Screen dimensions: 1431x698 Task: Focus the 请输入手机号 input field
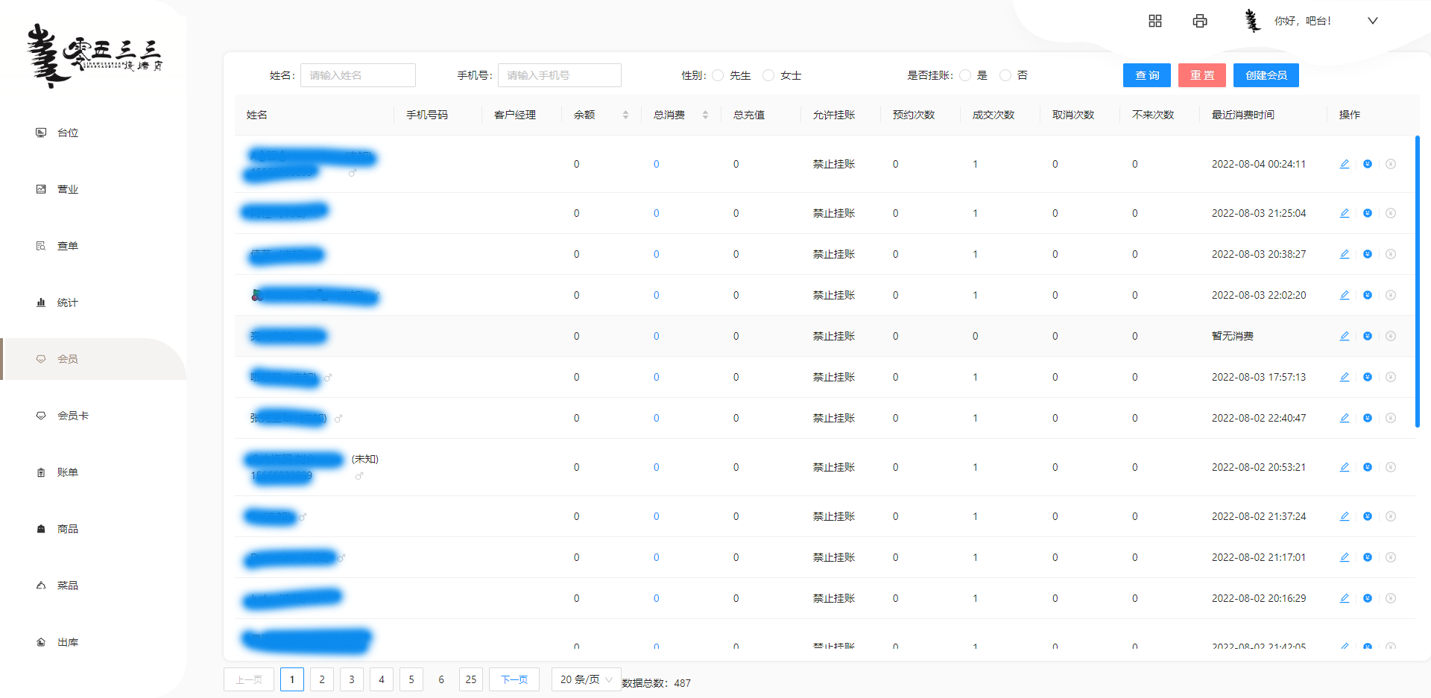tap(559, 75)
